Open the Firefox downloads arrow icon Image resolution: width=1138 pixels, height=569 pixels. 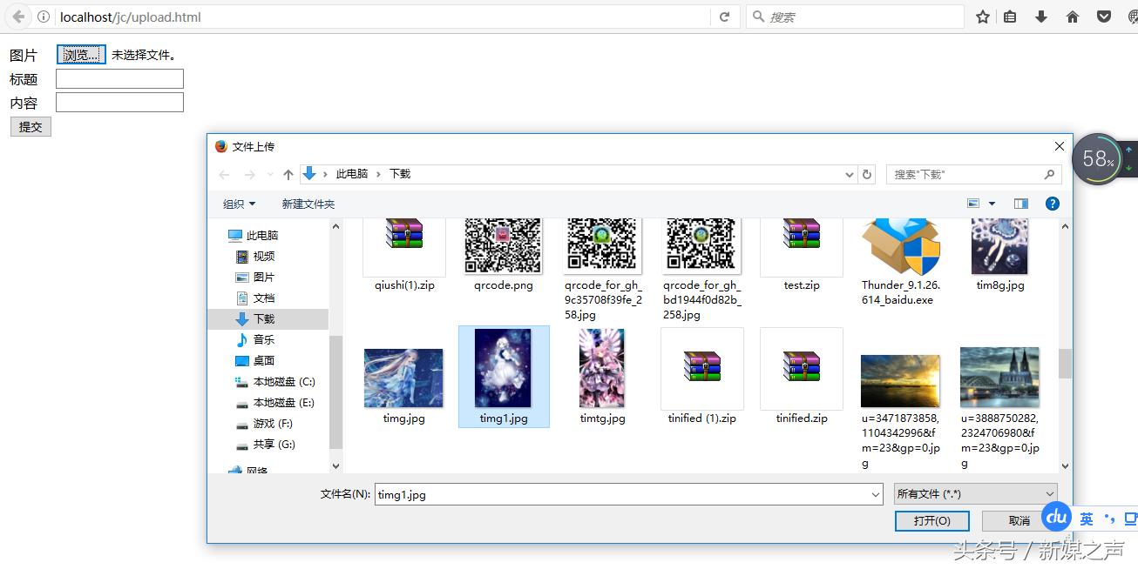(1040, 16)
